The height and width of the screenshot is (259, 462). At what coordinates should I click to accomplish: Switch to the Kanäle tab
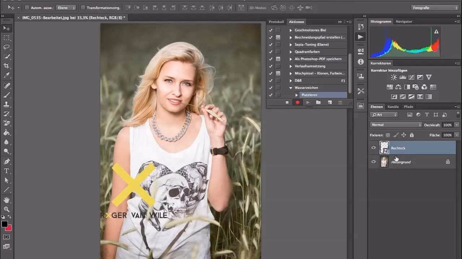[393, 106]
